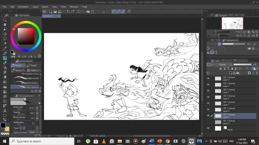Select the Fill bucket tool in toolbox

tap(5, 87)
